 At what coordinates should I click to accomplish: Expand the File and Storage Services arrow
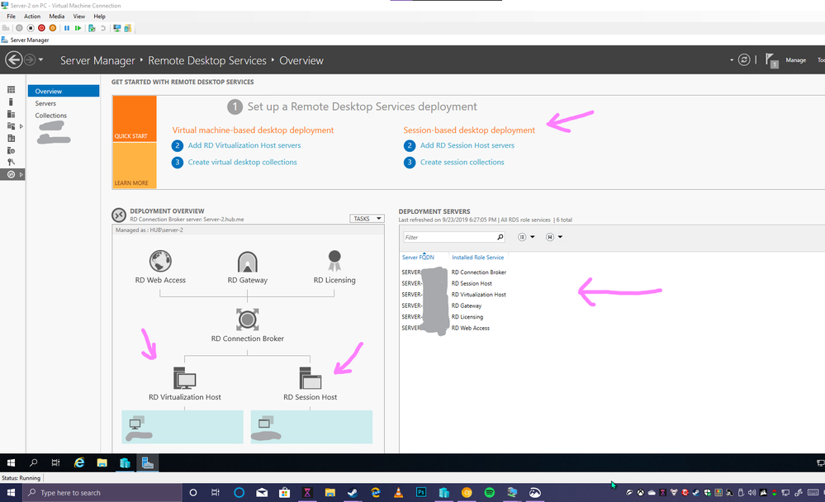pos(21,126)
